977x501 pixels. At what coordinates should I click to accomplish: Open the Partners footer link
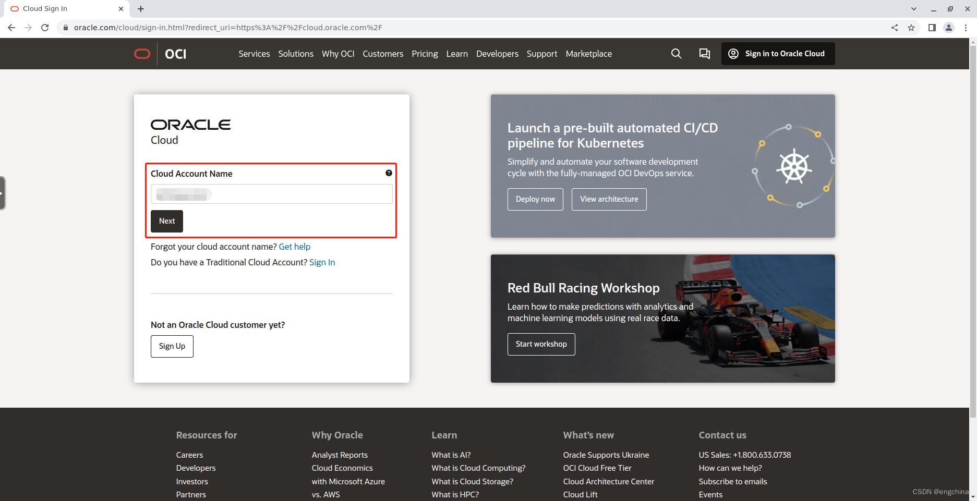191,495
